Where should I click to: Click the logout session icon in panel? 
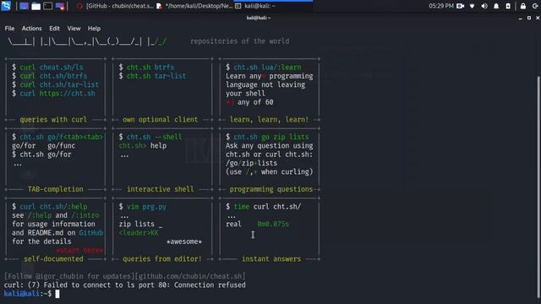(535, 6)
